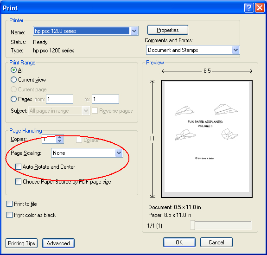
Task: Open Printing Tips
Action: point(21,243)
